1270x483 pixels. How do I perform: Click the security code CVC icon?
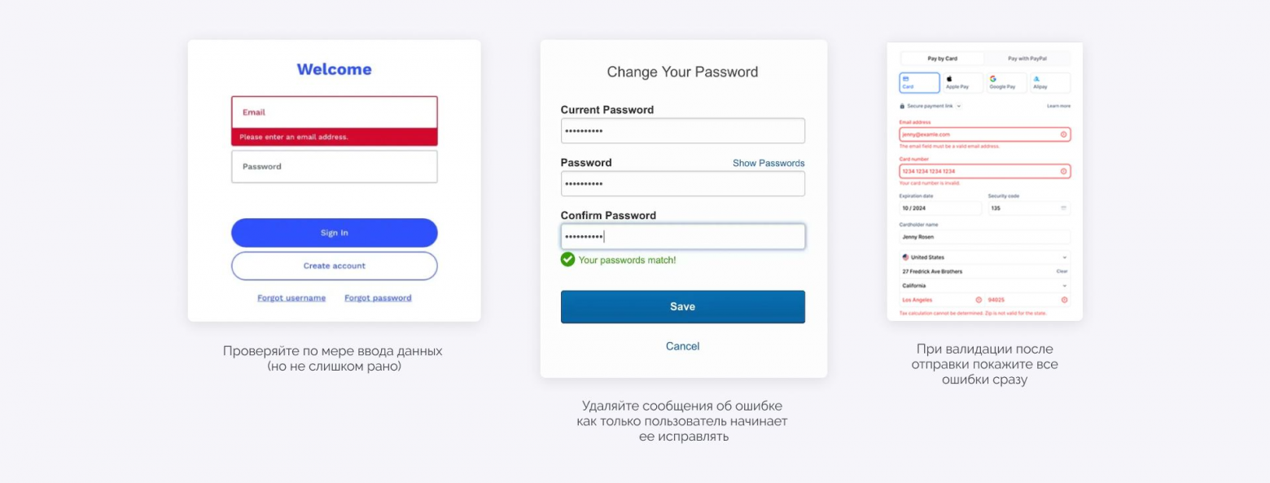point(1063,209)
